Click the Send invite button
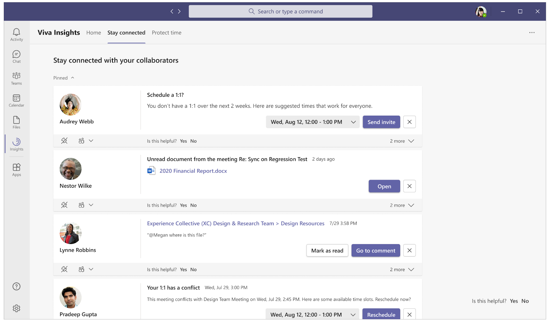This screenshot has width=550, height=324. (x=381, y=122)
